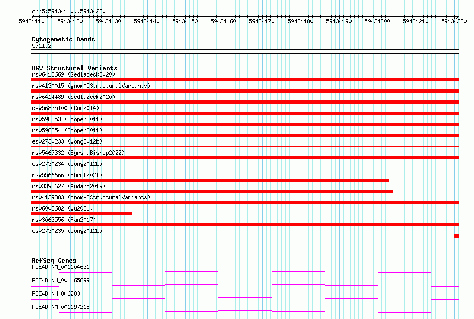Image resolution: width=474 pixels, height=319 pixels.
Task: Click ruler position 59434190
Action: (339, 21)
